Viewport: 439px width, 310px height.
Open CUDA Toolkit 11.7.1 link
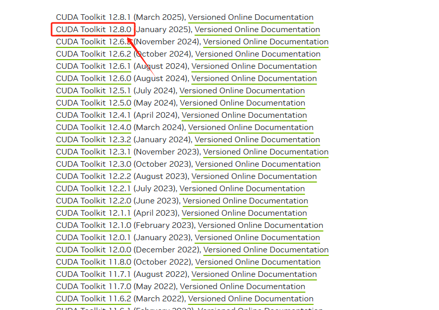pos(93,274)
